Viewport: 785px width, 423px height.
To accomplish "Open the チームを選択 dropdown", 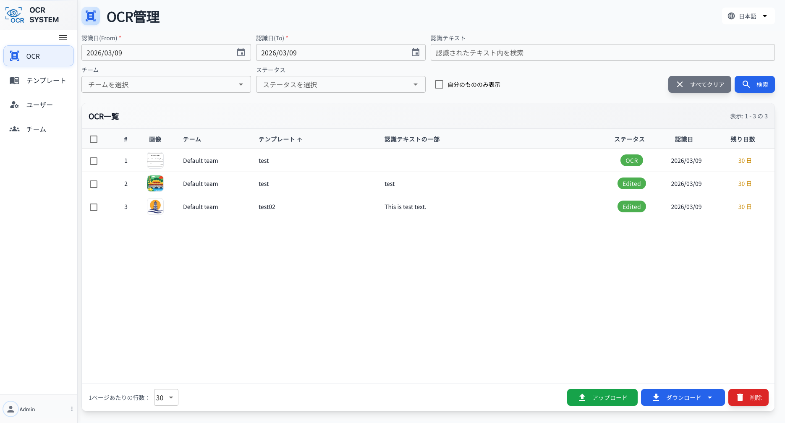I will point(166,84).
